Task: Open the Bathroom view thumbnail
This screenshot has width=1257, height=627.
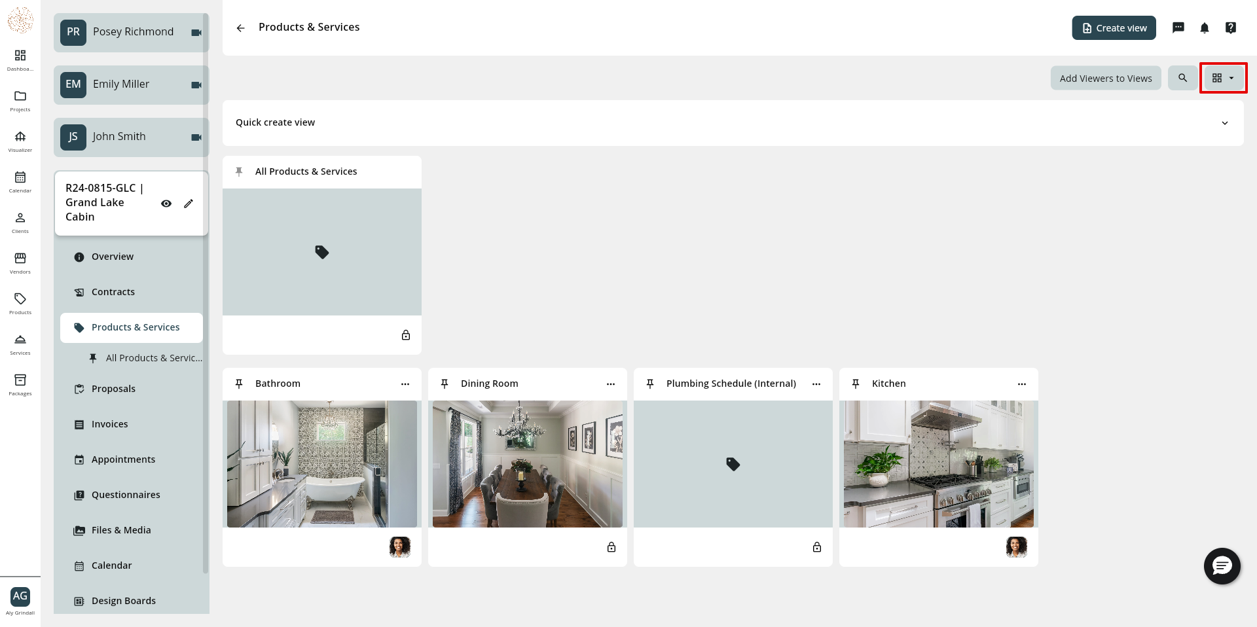Action: pos(322,464)
